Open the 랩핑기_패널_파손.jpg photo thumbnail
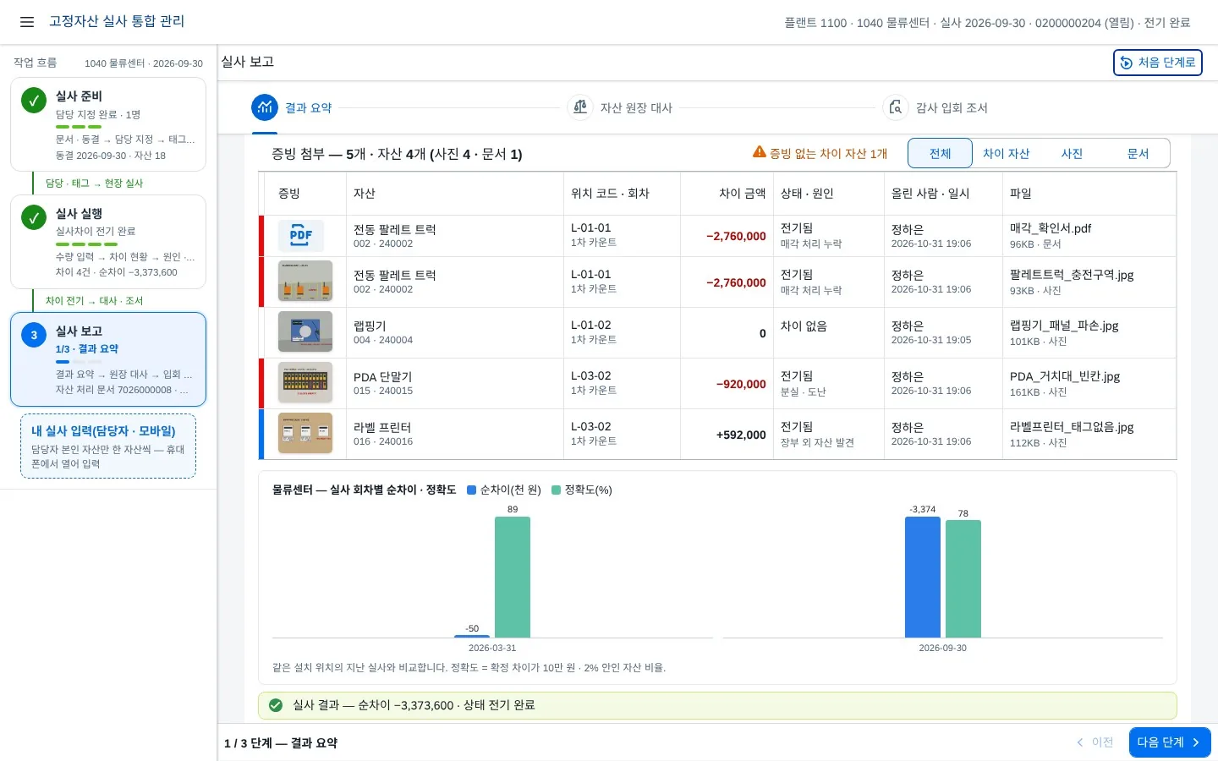This screenshot has height=761, width=1218. (305, 331)
